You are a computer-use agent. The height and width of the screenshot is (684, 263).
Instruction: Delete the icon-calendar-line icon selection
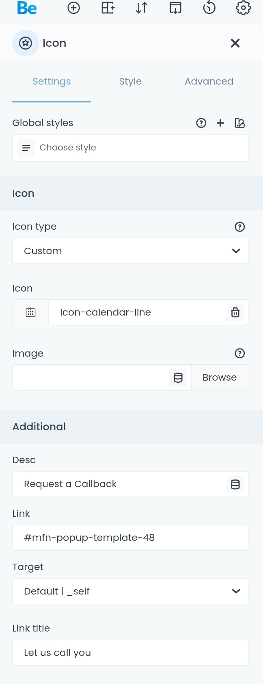click(x=235, y=312)
